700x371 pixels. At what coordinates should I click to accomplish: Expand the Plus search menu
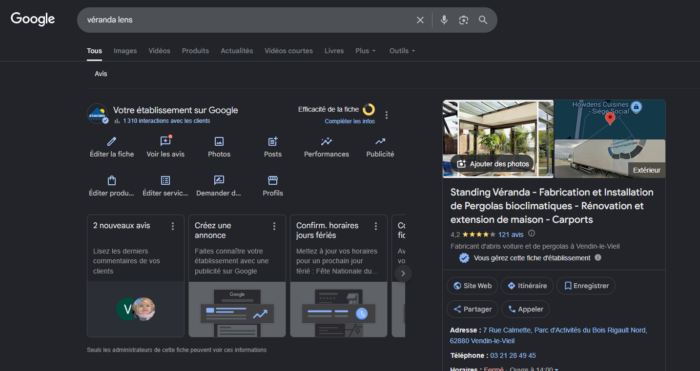click(366, 51)
